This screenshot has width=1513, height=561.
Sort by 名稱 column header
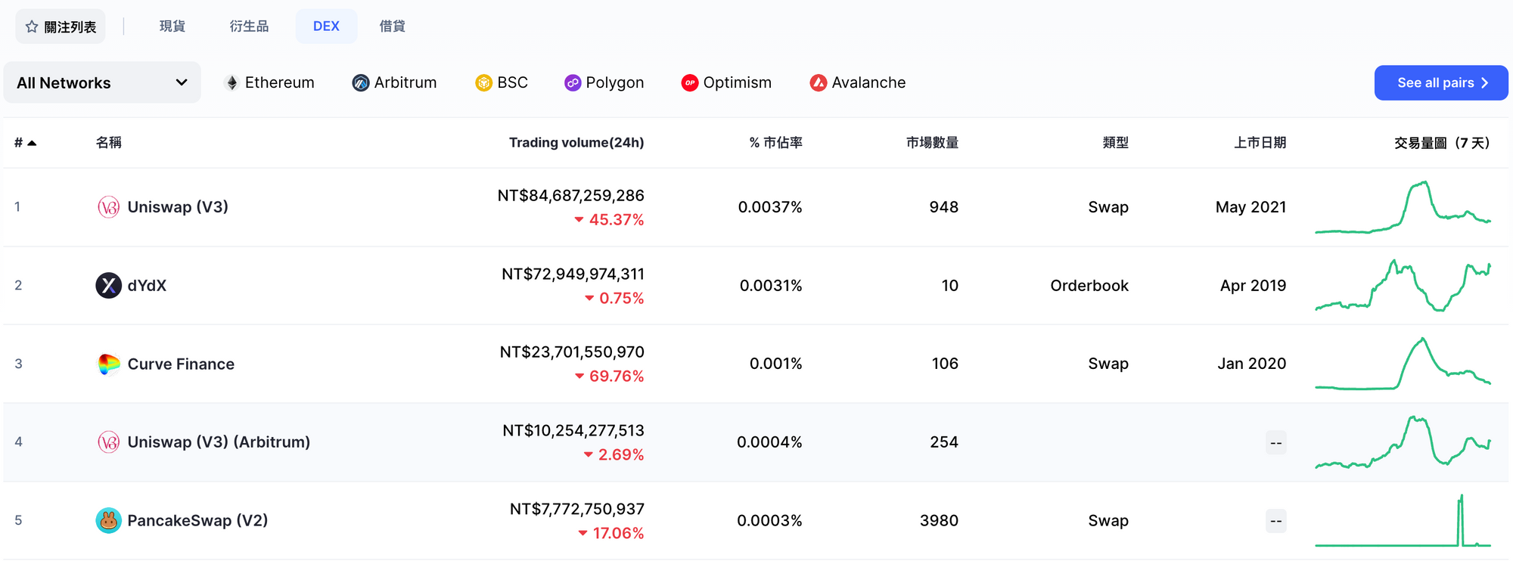coord(109,143)
